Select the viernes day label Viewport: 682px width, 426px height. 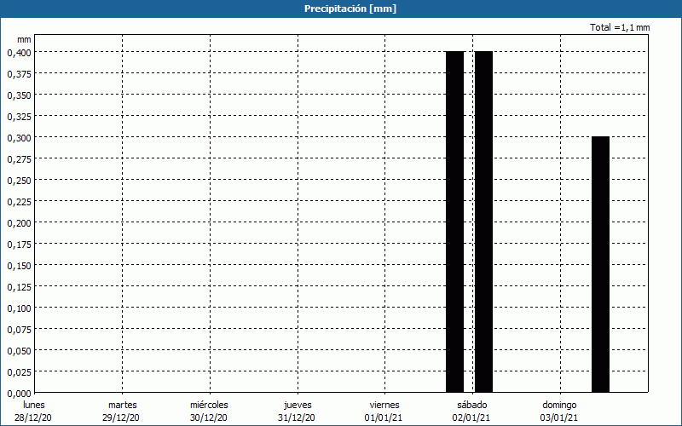pos(384,405)
